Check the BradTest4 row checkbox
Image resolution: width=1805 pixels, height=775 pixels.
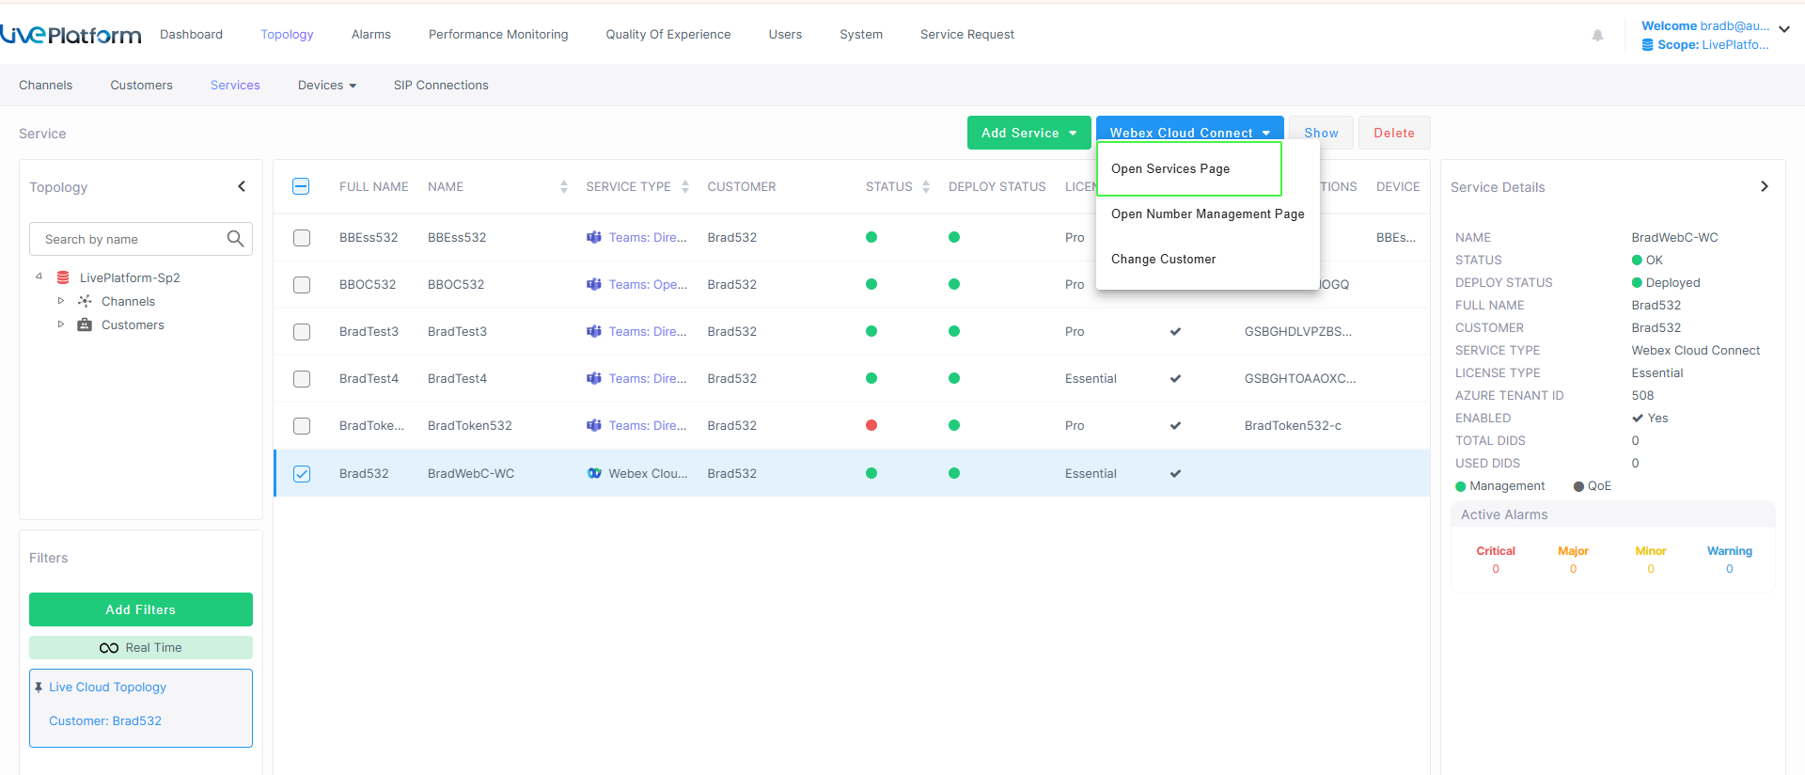(302, 379)
